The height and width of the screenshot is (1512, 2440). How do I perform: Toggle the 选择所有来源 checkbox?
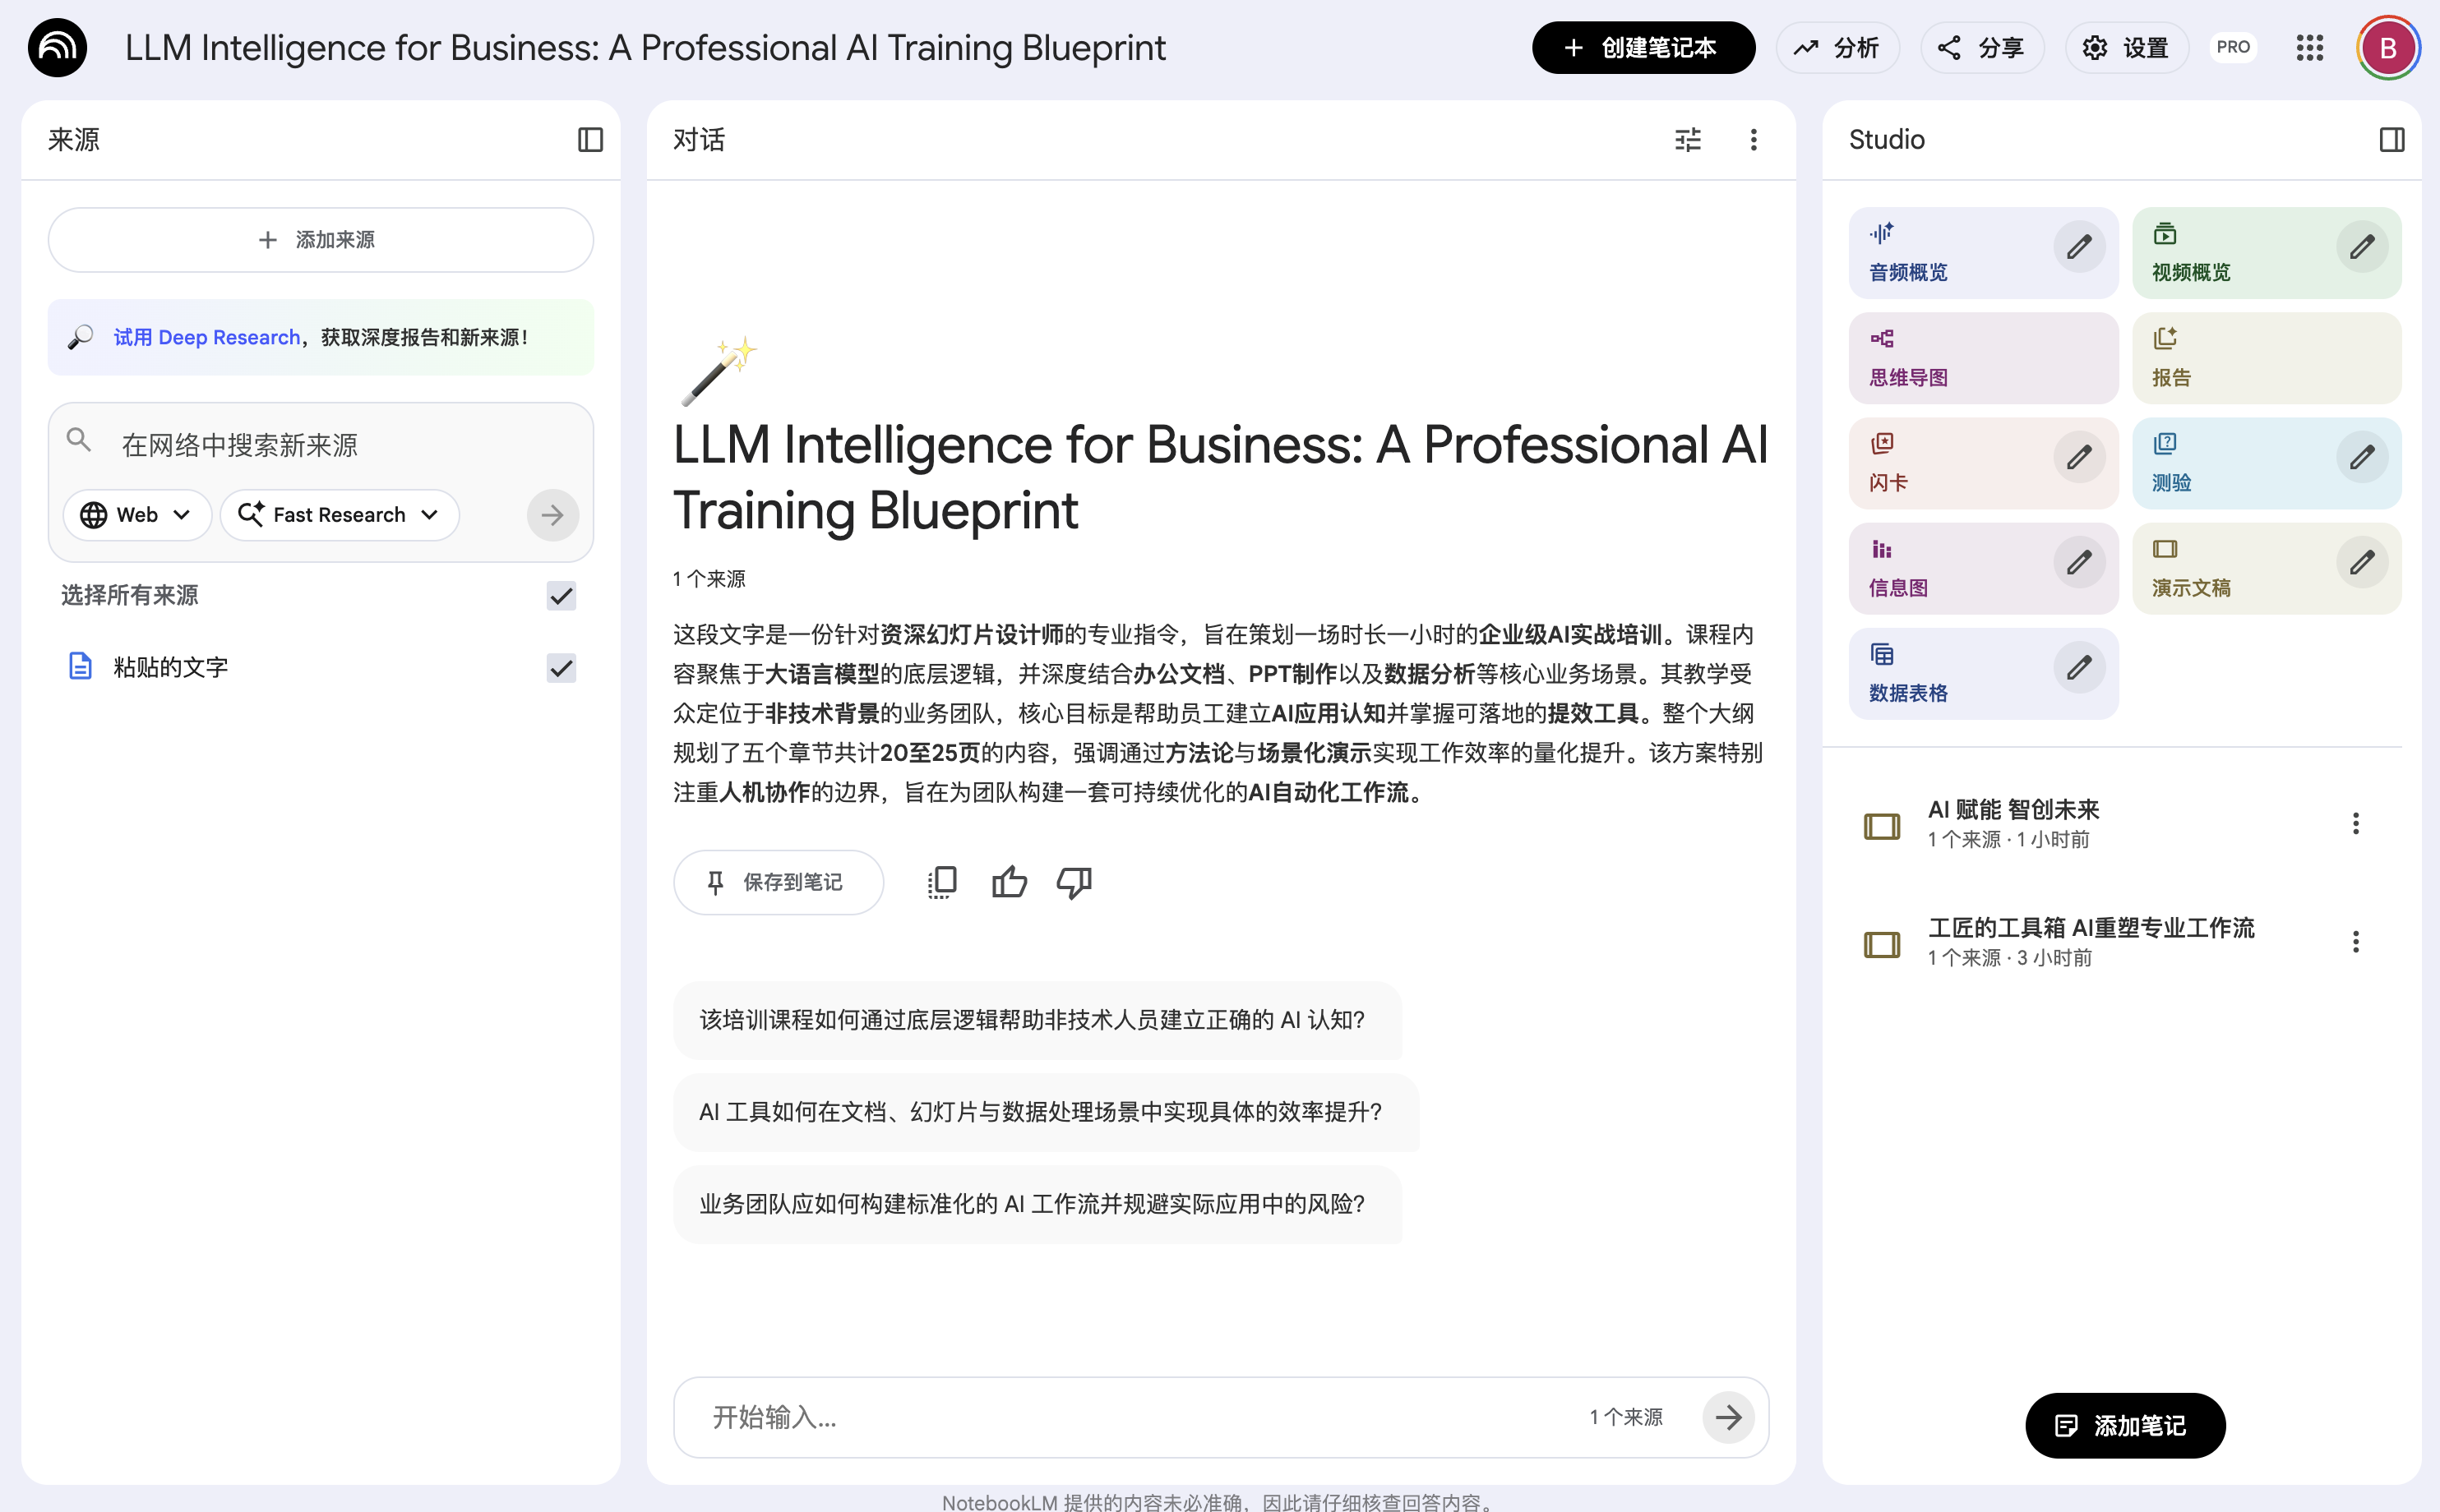point(561,596)
